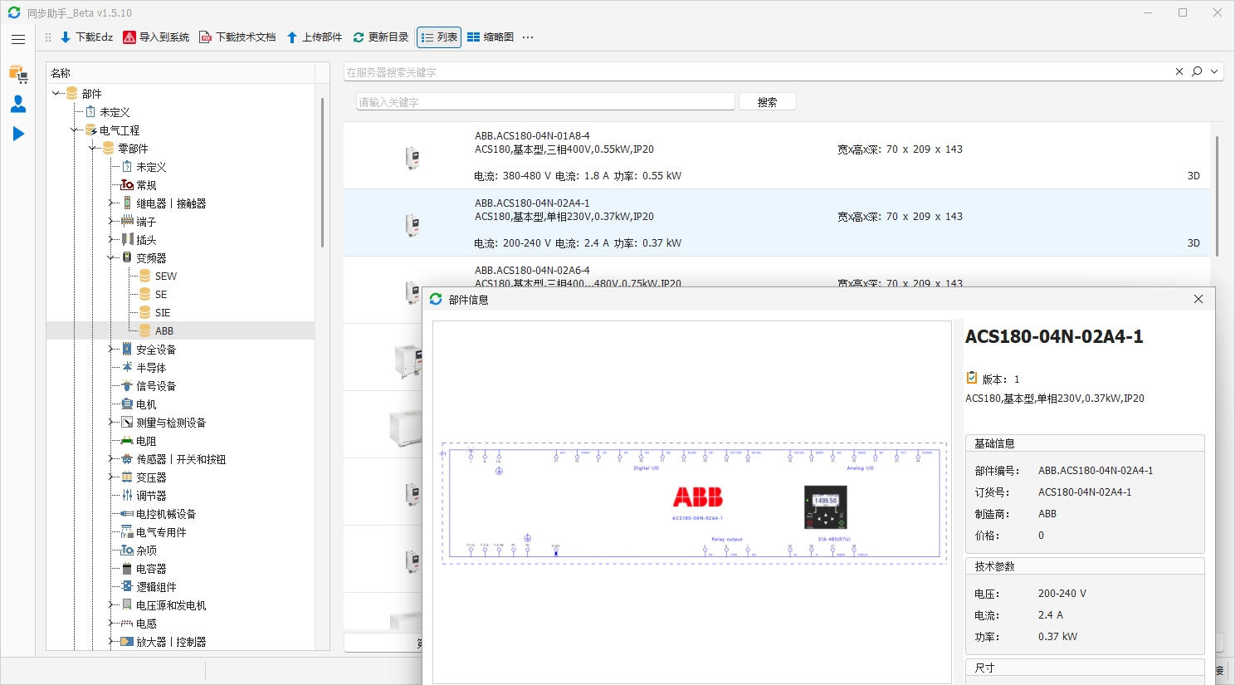This screenshot has width=1235, height=685.
Task: Click the 下载Edz download button
Action: [86, 37]
